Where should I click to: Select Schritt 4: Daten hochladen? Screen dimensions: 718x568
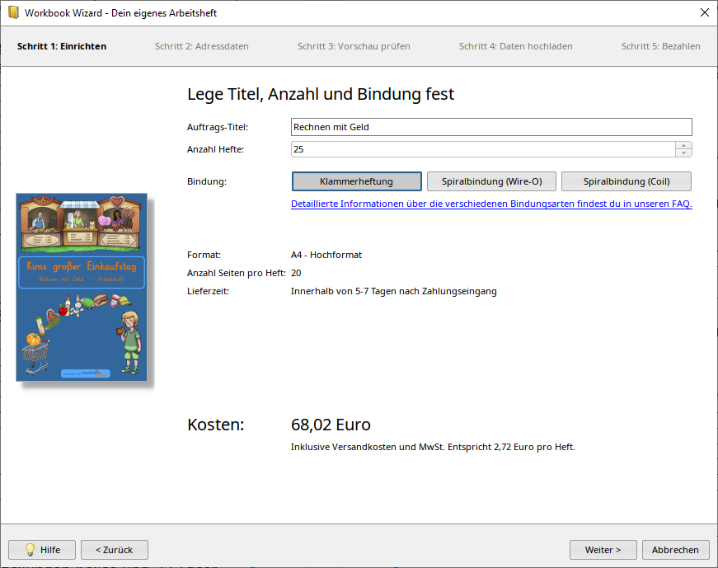pyautogui.click(x=515, y=46)
